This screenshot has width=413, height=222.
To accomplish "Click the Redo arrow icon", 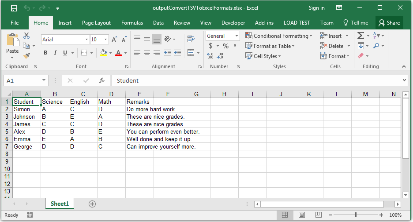I will [x=42, y=8].
